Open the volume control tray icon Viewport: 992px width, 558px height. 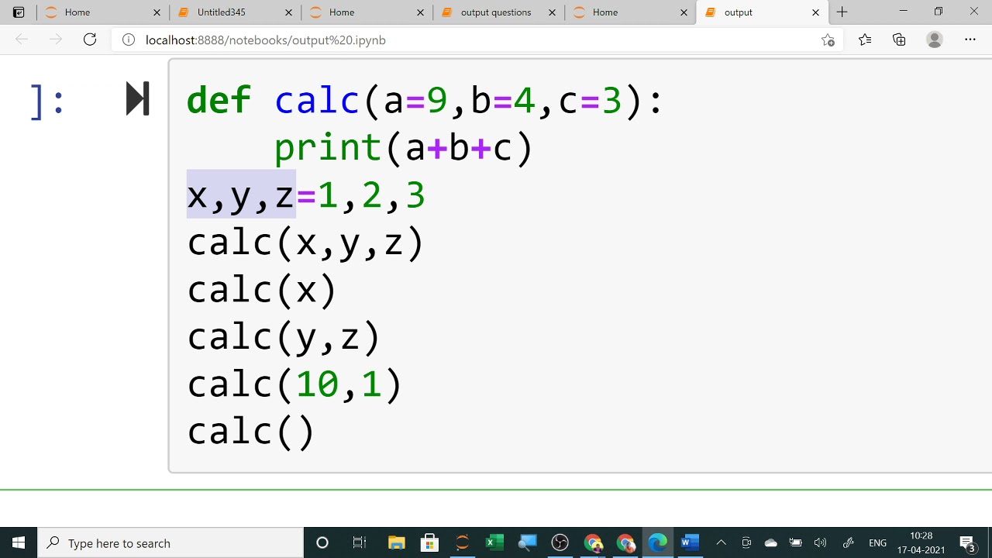point(821,542)
